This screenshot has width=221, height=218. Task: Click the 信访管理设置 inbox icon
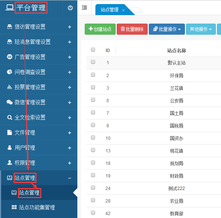[x=10, y=27]
